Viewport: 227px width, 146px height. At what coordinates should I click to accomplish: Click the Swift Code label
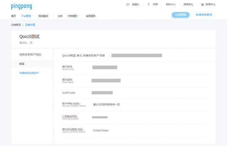69,93
